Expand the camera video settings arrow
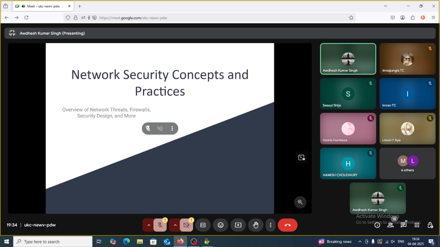The width and height of the screenshot is (440, 247). 175,225
